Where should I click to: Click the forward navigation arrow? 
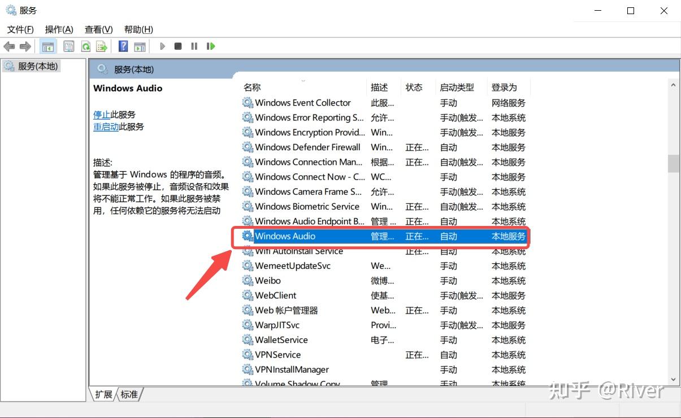(x=24, y=46)
